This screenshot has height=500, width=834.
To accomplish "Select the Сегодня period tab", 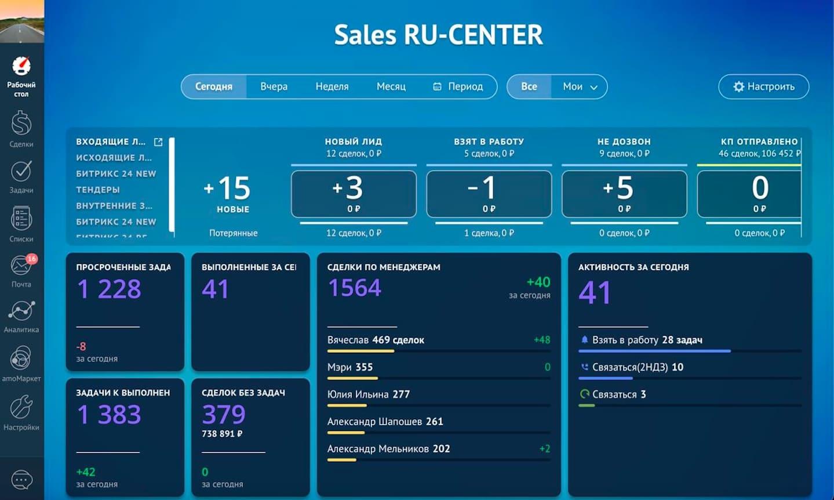I will pyautogui.click(x=214, y=86).
